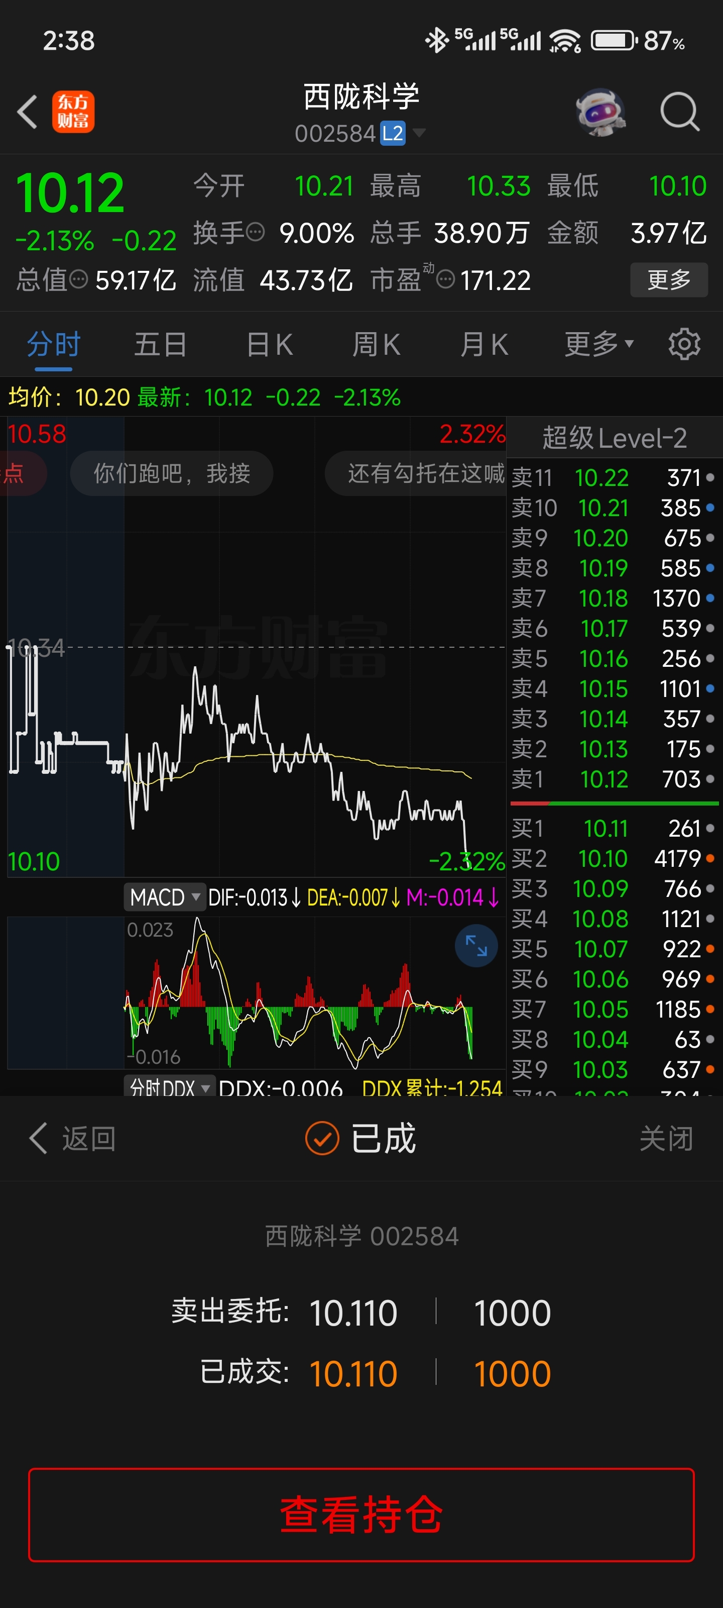Tap the MACD histogram chart
This screenshot has height=1608, width=723.
[257, 992]
